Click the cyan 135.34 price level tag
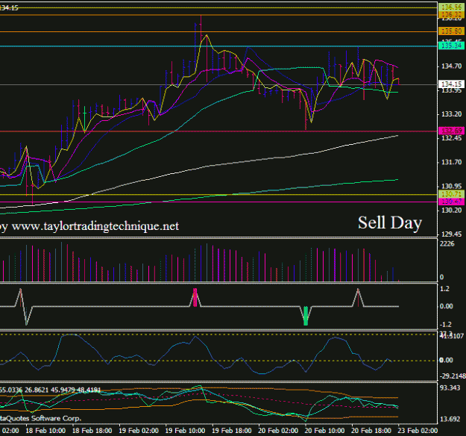Image resolution: width=466 pixels, height=436 pixels. tap(451, 46)
